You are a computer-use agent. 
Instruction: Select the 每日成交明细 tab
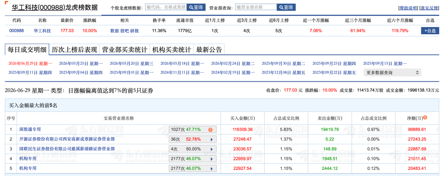click(x=27, y=50)
